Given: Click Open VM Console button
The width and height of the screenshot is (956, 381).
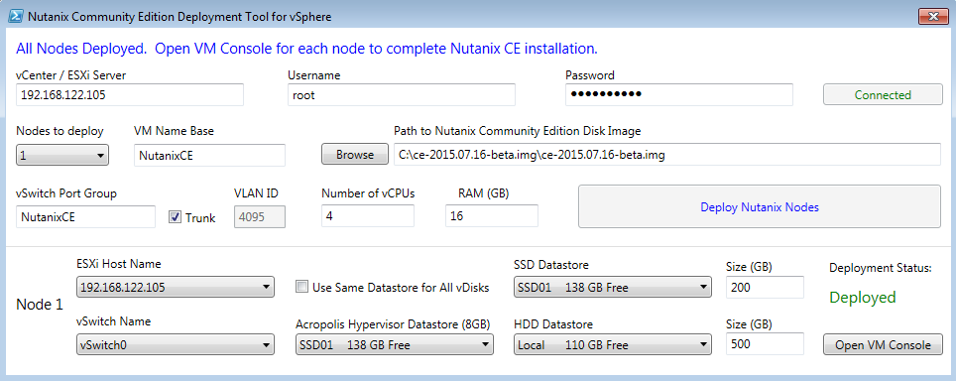Looking at the screenshot, I should [x=883, y=344].
